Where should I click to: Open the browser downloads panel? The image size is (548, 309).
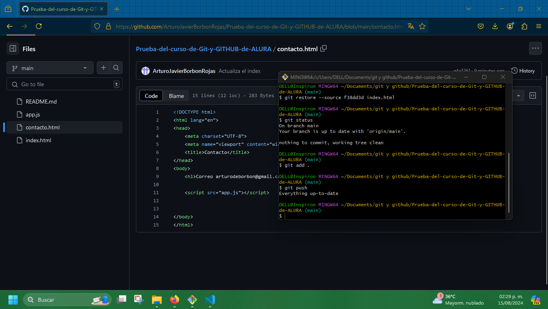point(495,26)
